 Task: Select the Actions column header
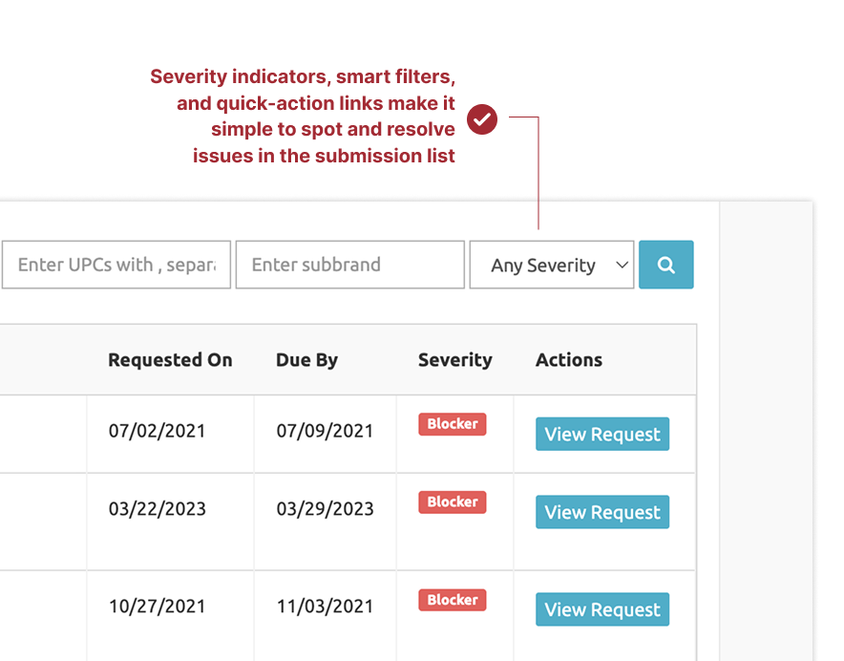pos(568,360)
